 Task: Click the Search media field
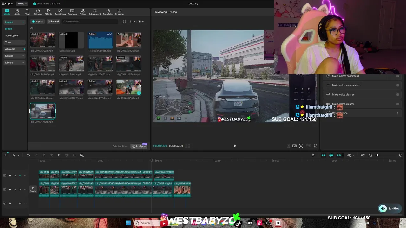click(x=90, y=22)
